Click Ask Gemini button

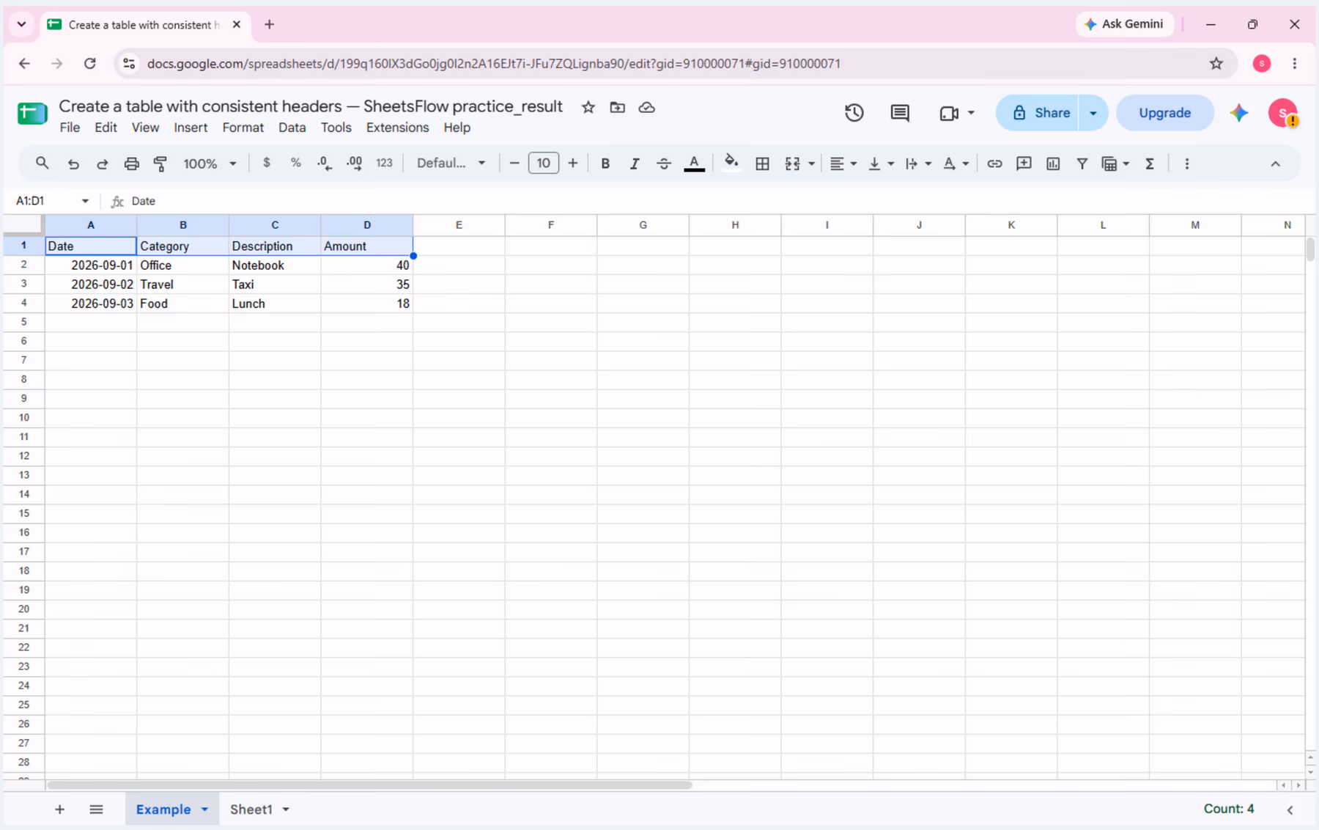pyautogui.click(x=1125, y=24)
